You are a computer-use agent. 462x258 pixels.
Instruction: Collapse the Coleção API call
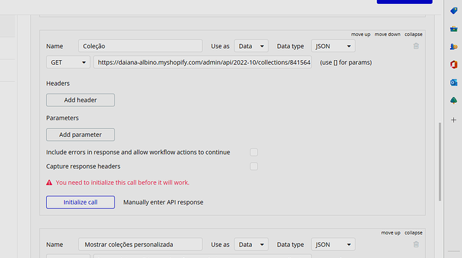413,34
